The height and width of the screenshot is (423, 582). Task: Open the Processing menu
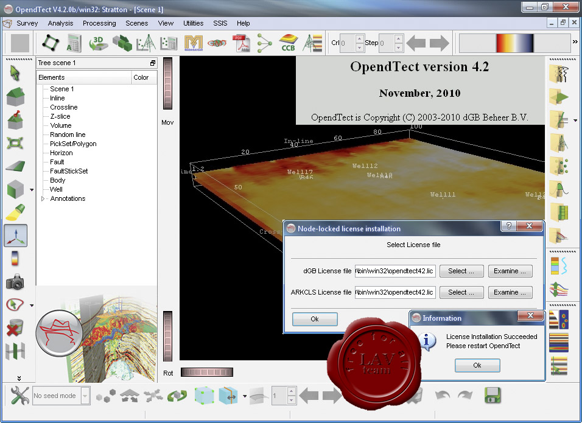coord(99,23)
